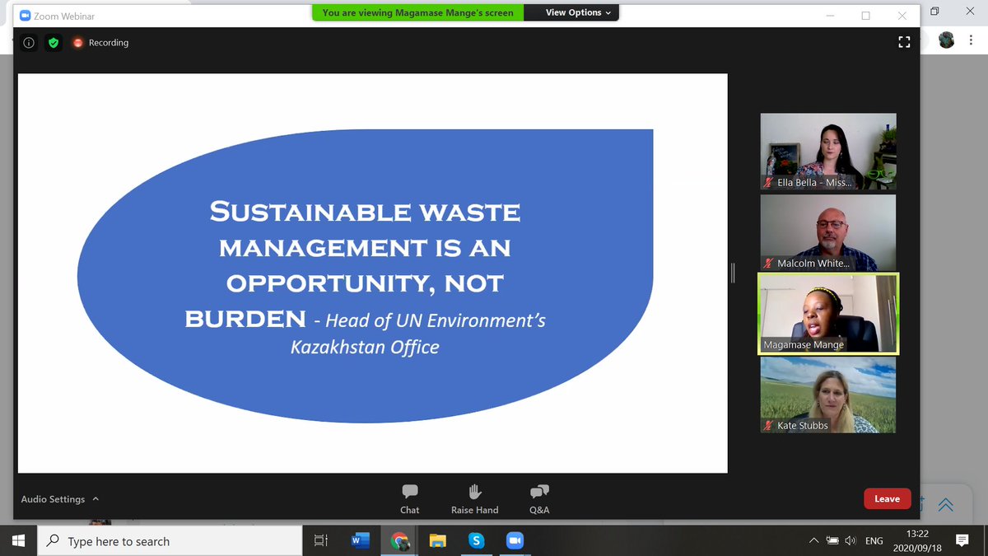This screenshot has height=556, width=988.
Task: Open Skype from the taskbar
Action: pyautogui.click(x=476, y=541)
